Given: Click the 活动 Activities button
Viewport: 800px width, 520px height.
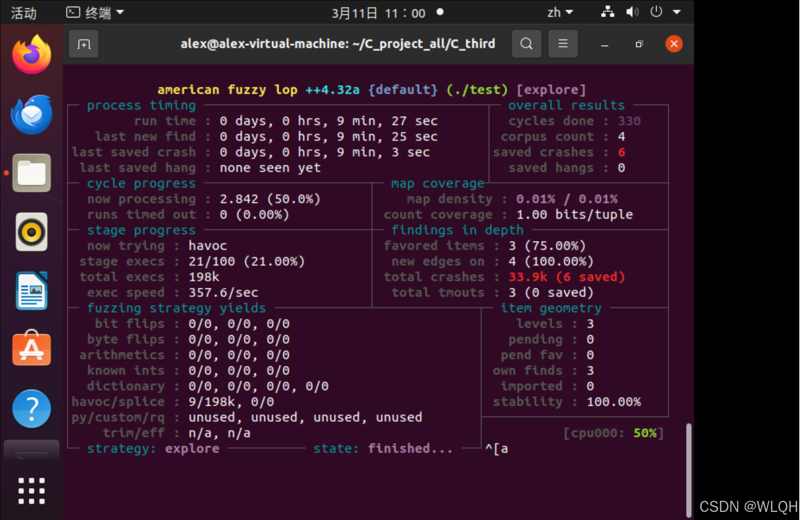Looking at the screenshot, I should 24,13.
